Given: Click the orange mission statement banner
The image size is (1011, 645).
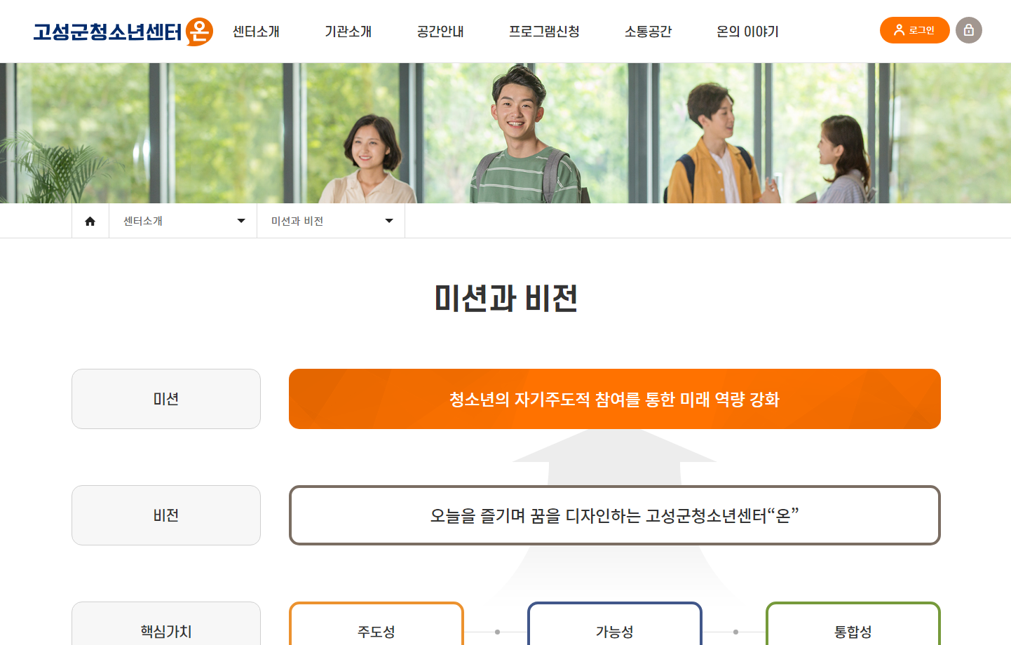Looking at the screenshot, I should point(615,399).
